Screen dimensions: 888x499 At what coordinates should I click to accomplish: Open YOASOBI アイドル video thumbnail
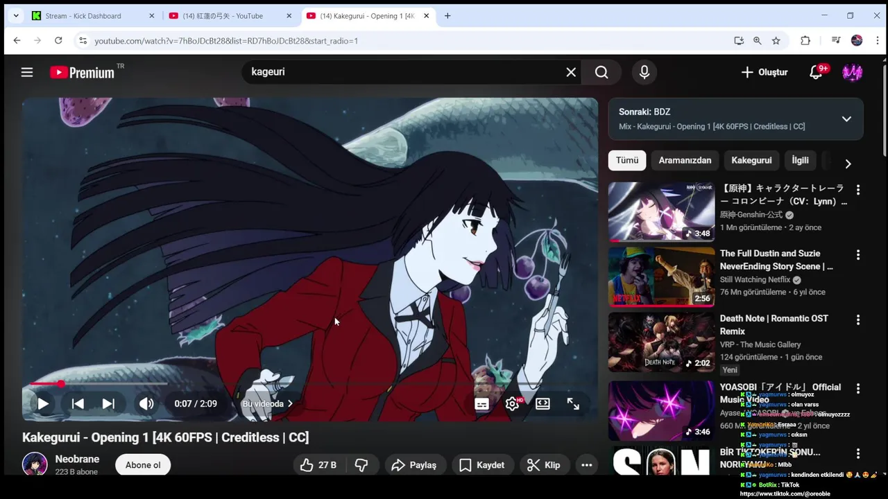[661, 410]
